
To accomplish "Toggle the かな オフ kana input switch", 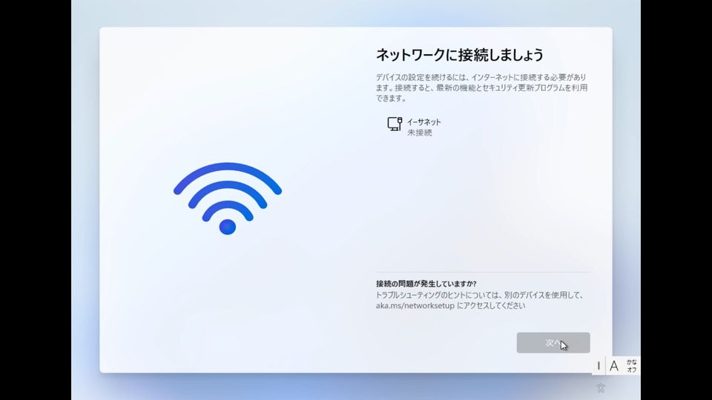I will pyautogui.click(x=632, y=365).
